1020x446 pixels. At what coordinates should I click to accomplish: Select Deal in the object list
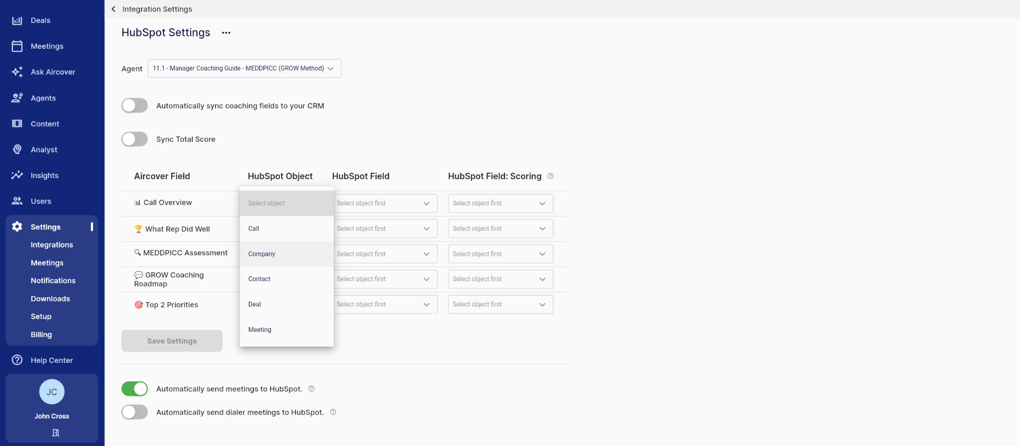286,304
